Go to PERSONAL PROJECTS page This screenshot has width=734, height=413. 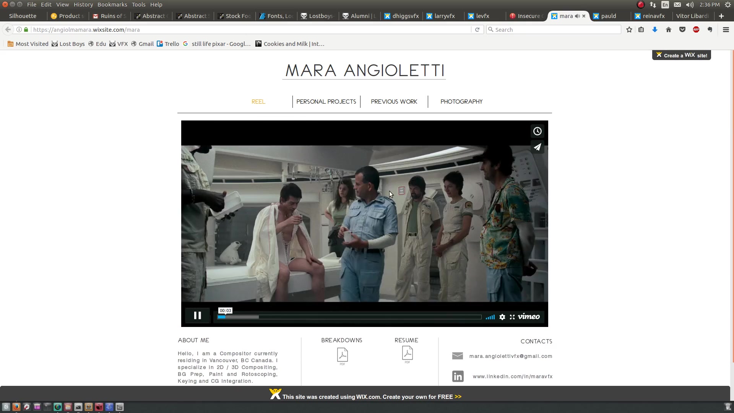[326, 102]
